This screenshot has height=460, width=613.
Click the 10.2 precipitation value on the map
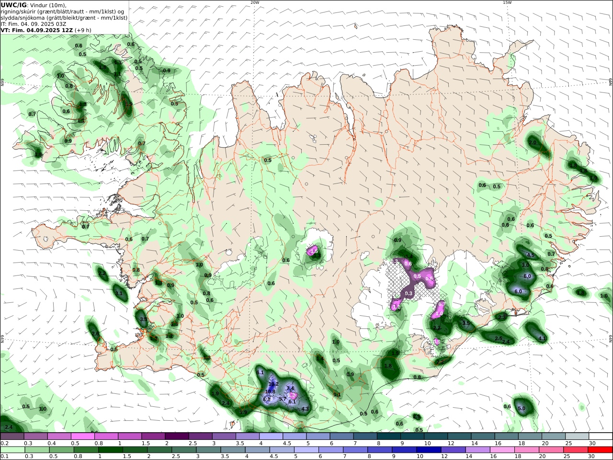[x=273, y=384]
